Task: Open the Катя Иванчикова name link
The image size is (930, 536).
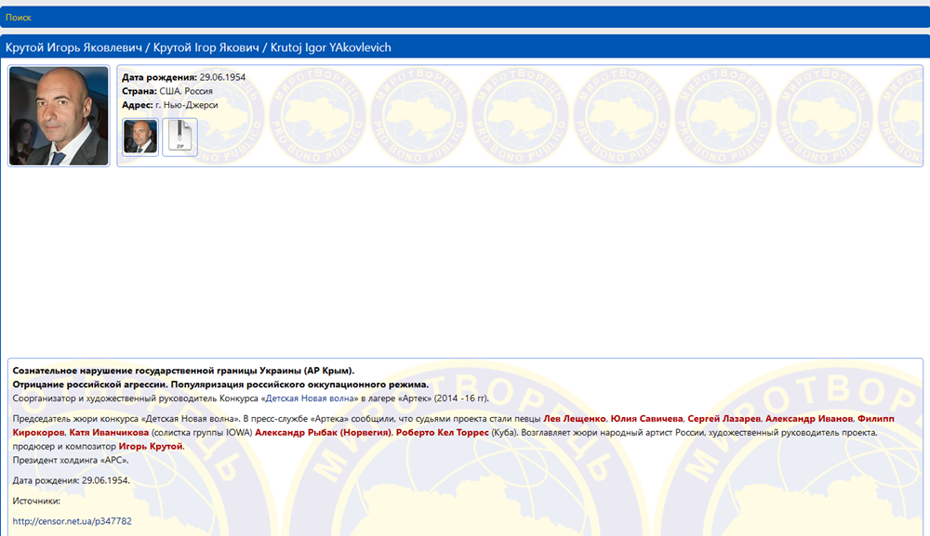Action: coord(109,432)
